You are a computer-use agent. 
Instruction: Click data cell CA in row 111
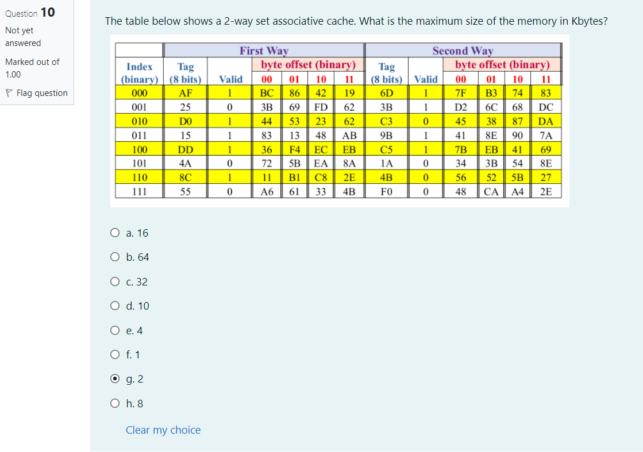click(491, 191)
